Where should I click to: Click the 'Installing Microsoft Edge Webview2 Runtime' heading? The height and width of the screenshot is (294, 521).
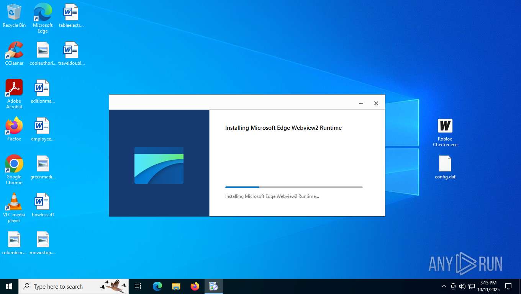(283, 128)
